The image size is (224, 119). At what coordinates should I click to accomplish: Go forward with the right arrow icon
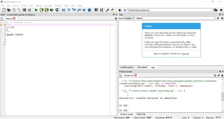point(125,10)
